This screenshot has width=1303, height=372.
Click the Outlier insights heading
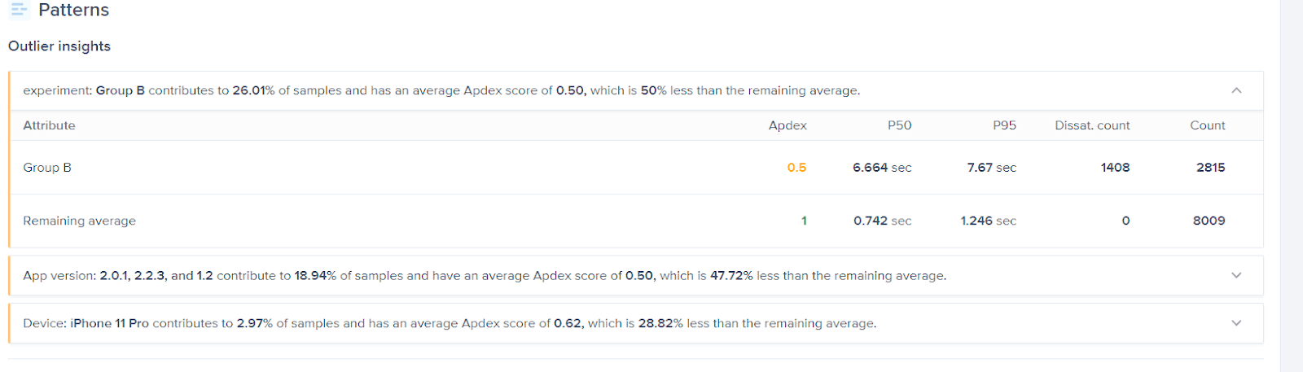[59, 46]
